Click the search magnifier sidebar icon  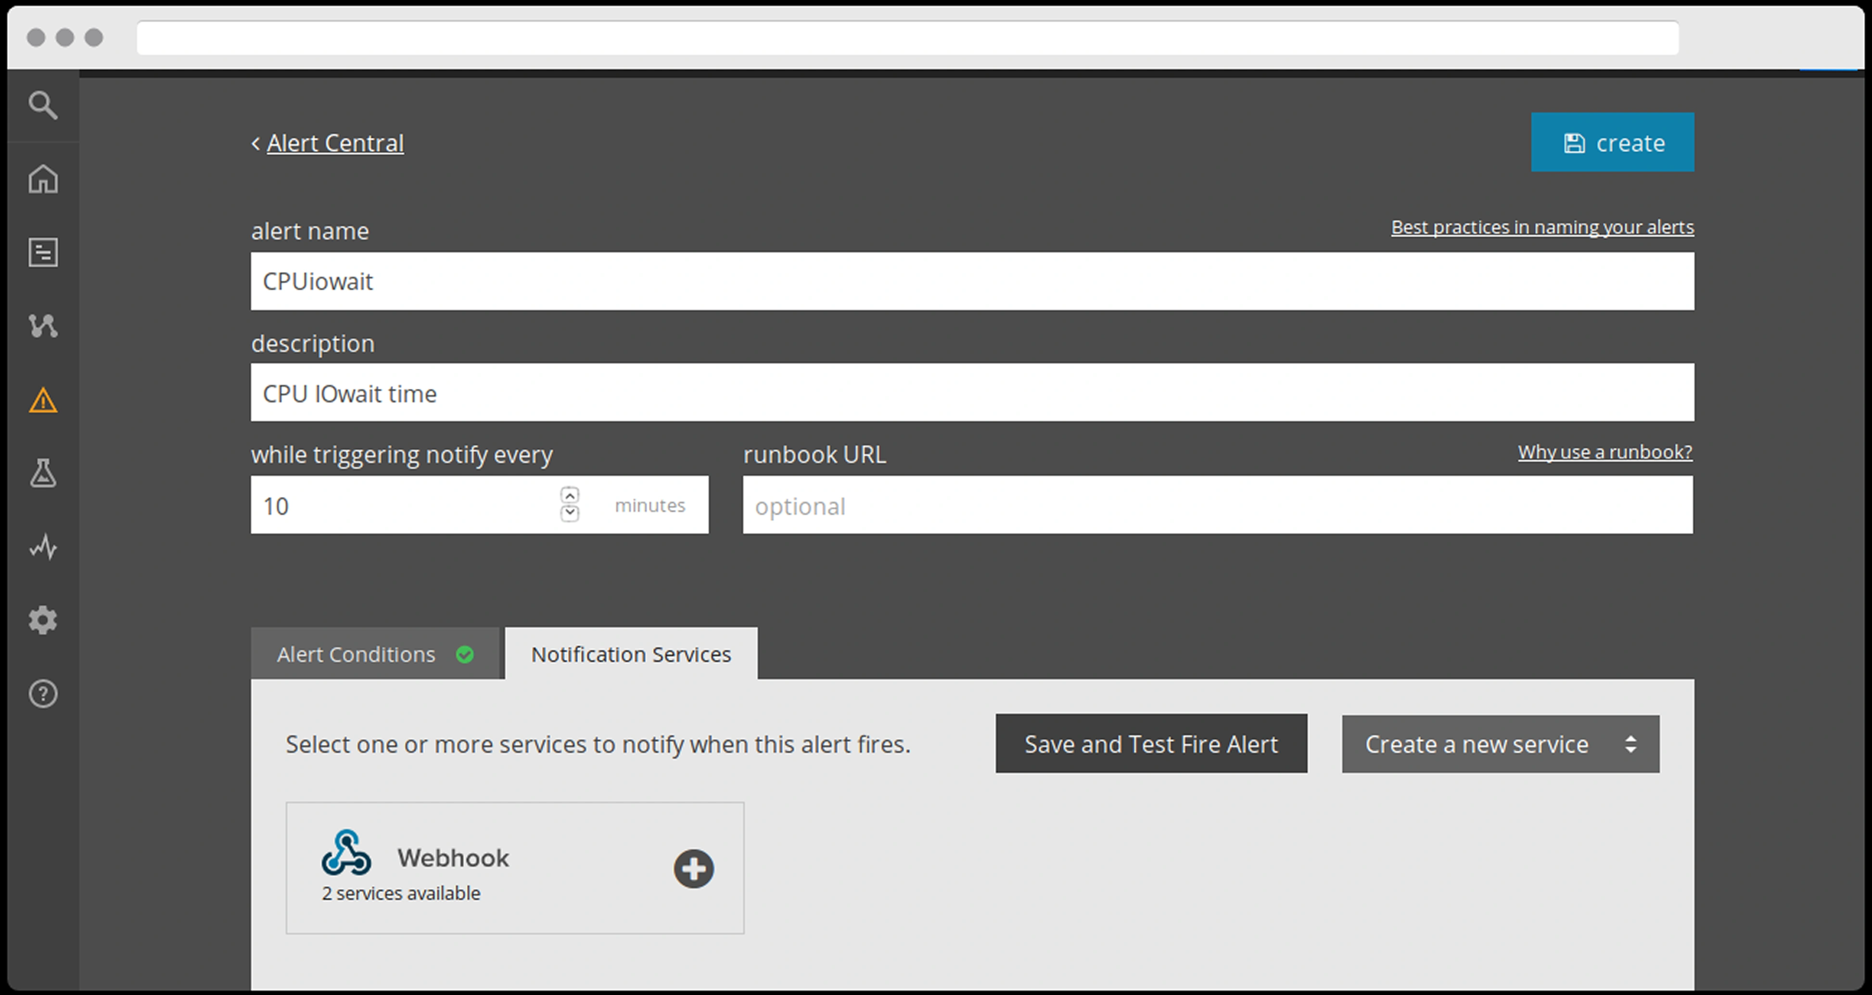click(x=43, y=105)
